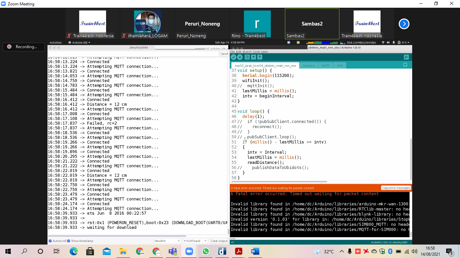460x258 pixels.
Task: Expand the sketch tab menu arrow
Action: coord(405,65)
